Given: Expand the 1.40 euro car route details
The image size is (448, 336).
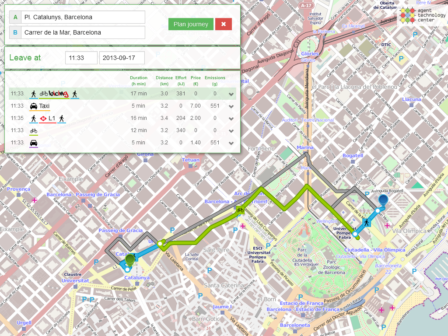Looking at the screenshot, I should pyautogui.click(x=231, y=143).
